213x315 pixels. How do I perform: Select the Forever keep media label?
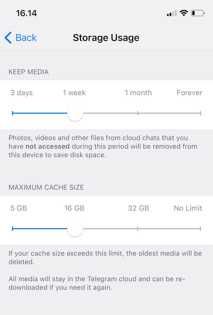[190, 93]
